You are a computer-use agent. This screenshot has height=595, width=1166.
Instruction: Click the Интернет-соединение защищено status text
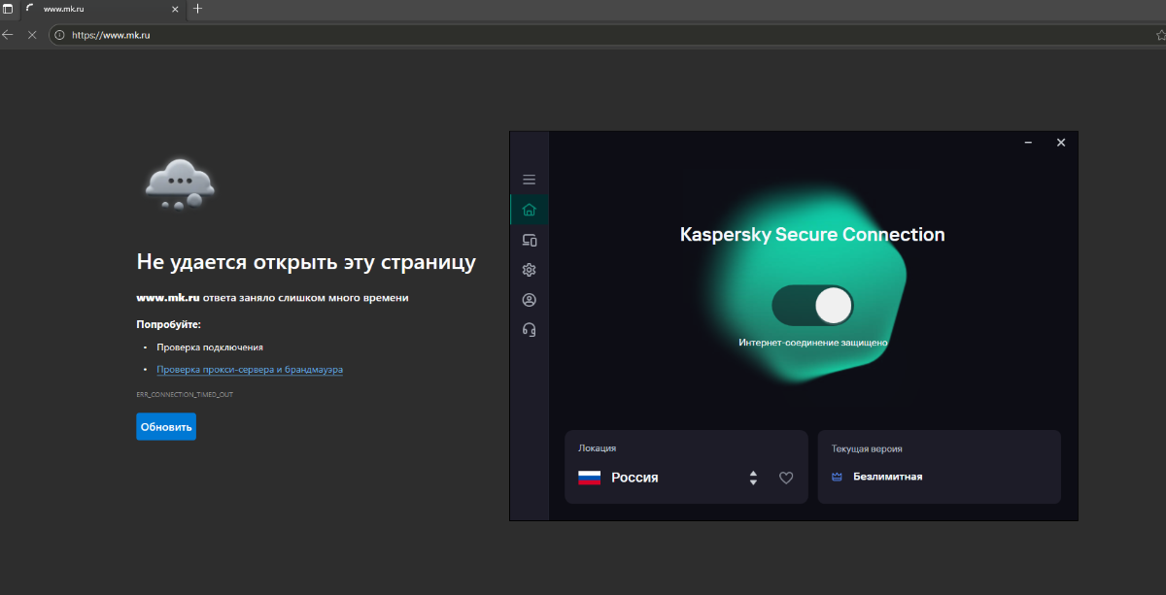[x=813, y=343]
